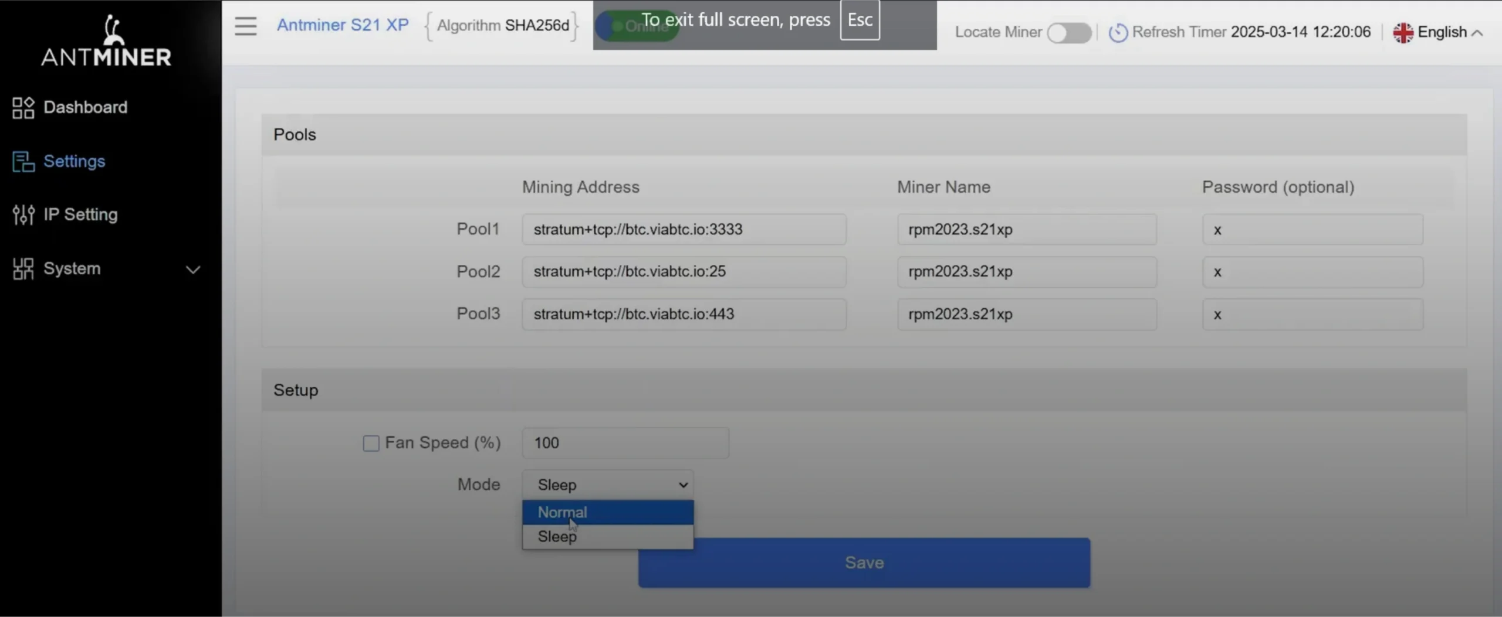Click the Miner Name column heading
Screen dimensions: 1502x617
tap(943, 187)
